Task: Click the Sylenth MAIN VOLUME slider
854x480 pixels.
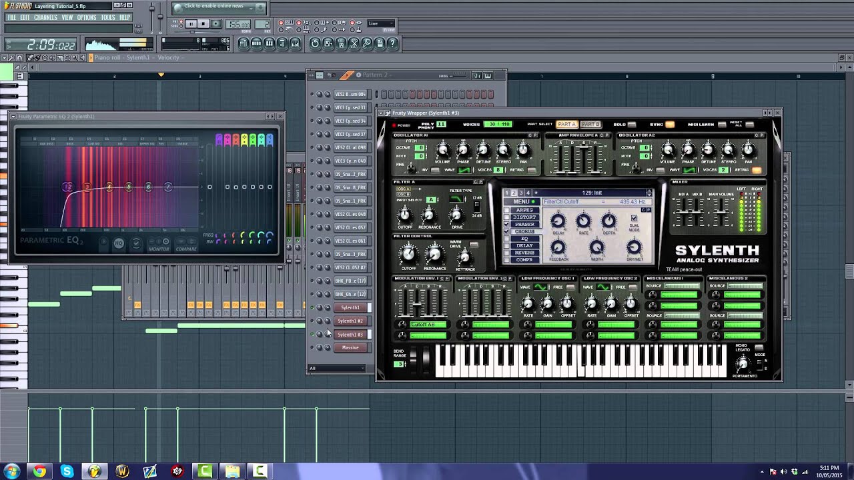Action: [x=722, y=213]
